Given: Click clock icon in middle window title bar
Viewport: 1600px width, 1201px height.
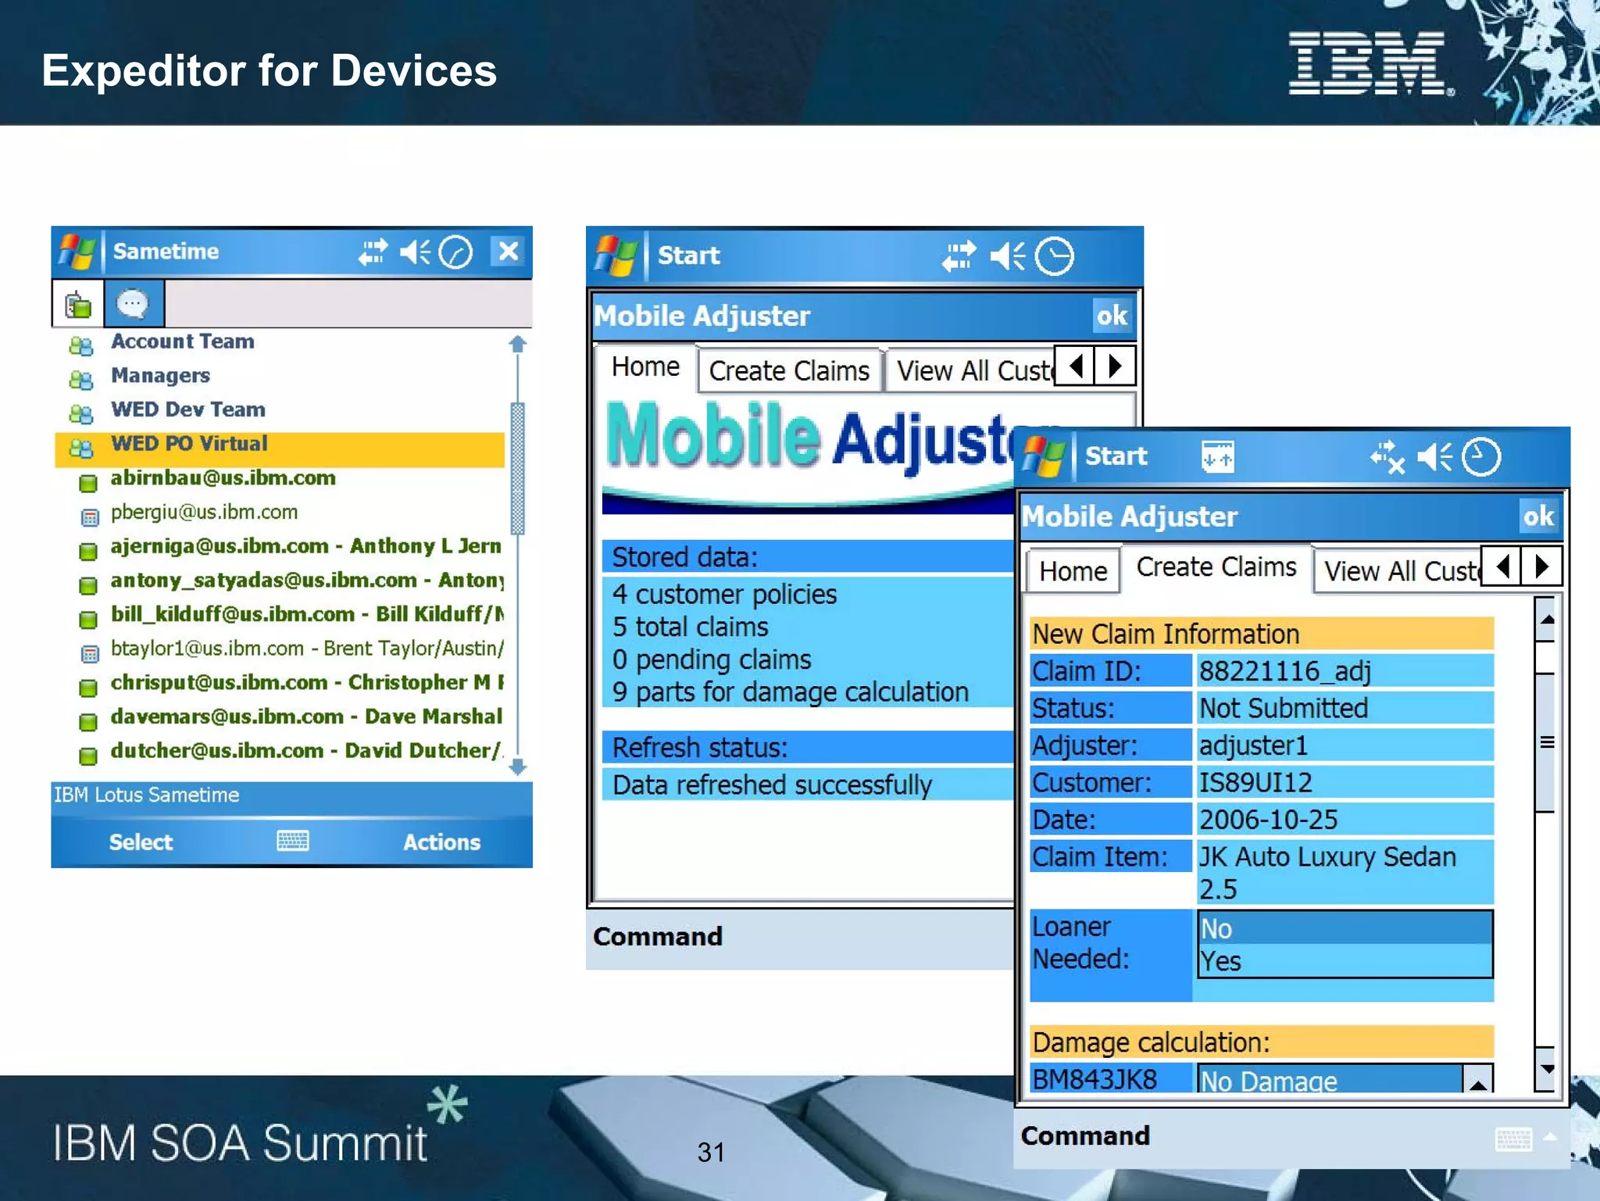Looking at the screenshot, I should (x=1055, y=256).
